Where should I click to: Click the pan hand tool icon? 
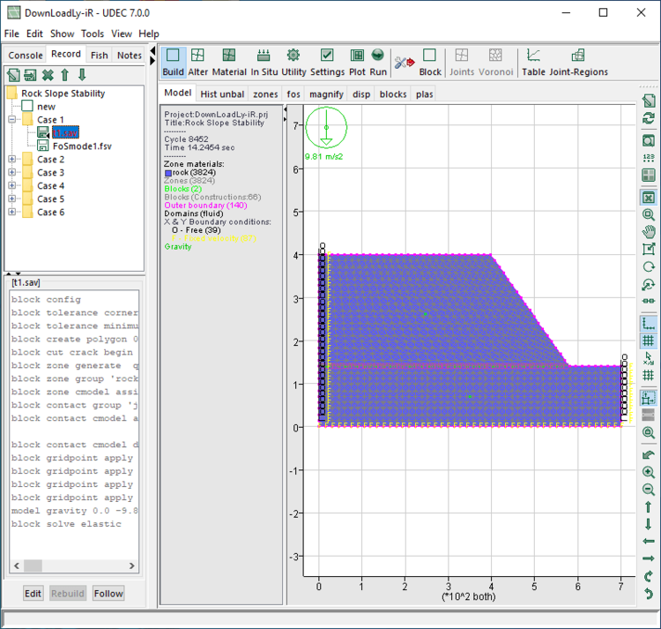(649, 232)
